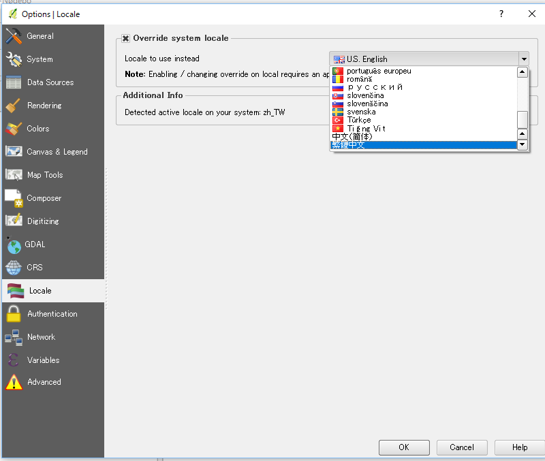Confirm the settings with OK
Image resolution: width=545 pixels, height=461 pixels.
404,447
